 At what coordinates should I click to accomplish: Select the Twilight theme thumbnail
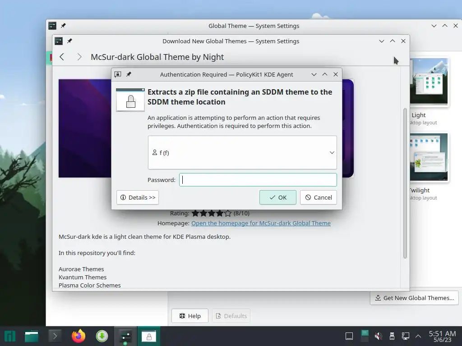[x=429, y=157]
